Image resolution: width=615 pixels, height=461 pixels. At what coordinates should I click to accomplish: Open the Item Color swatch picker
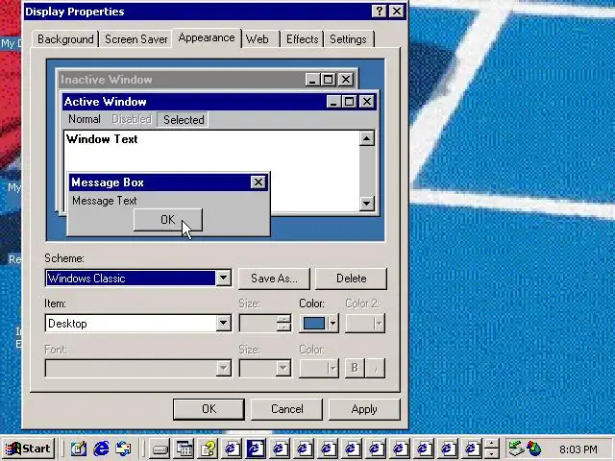tap(318, 324)
